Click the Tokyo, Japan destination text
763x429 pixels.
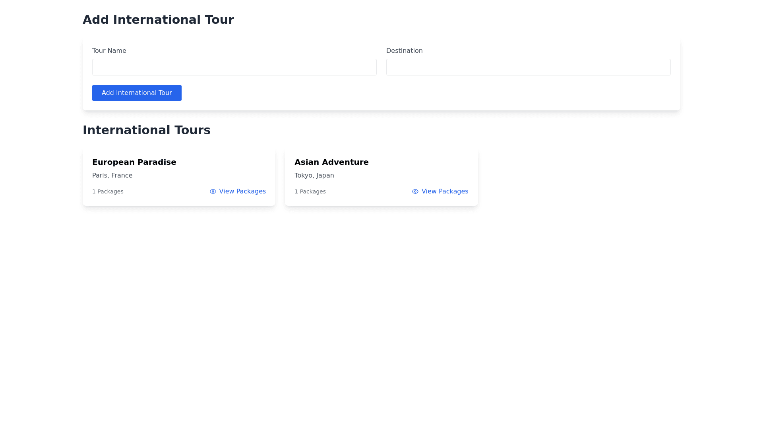314,176
